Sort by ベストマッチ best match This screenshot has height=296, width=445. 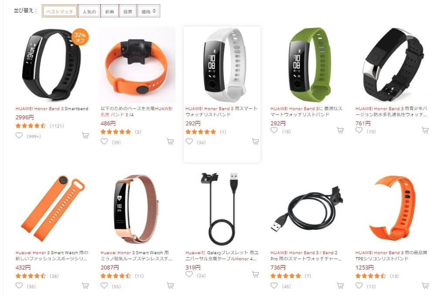[x=60, y=11]
